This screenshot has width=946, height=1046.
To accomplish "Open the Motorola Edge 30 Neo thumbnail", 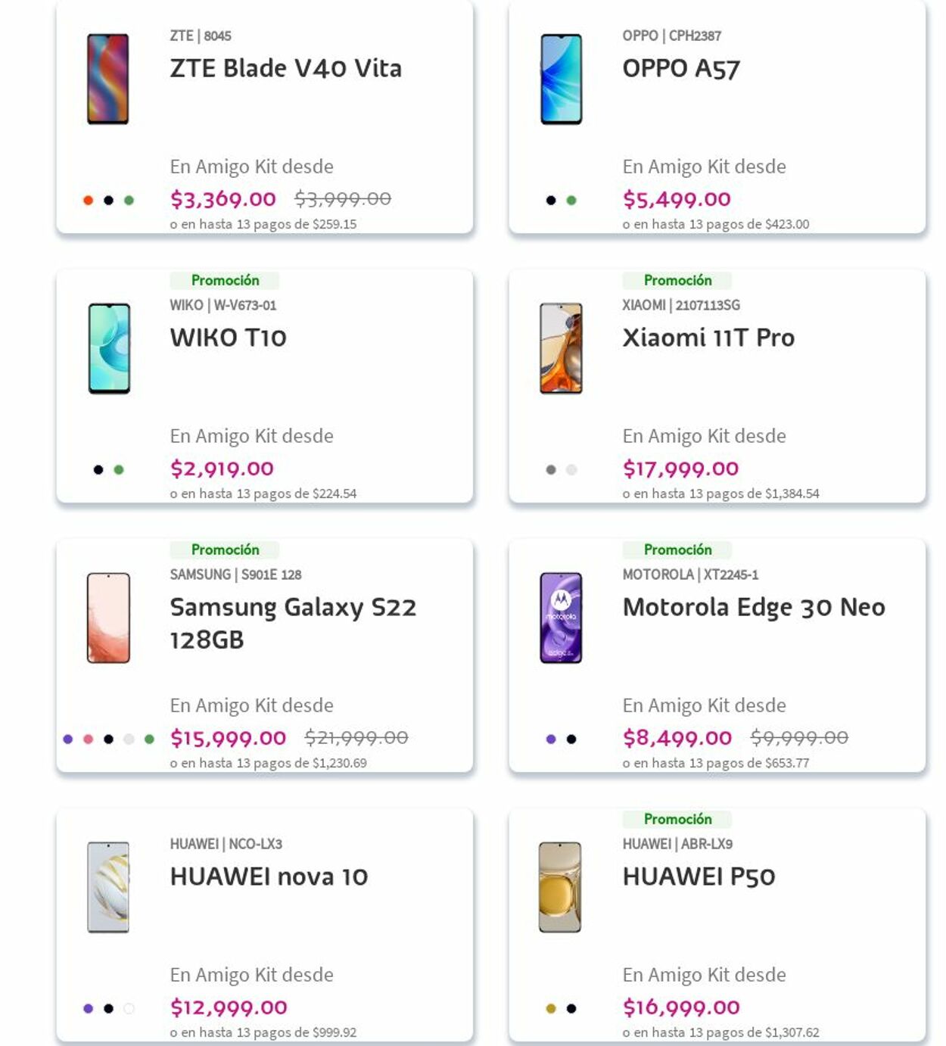I will 561,618.
